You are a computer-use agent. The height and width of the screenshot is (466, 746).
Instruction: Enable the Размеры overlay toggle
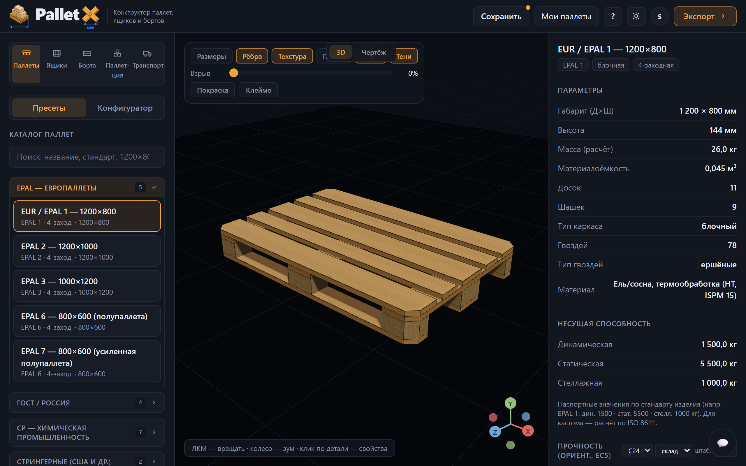click(211, 56)
